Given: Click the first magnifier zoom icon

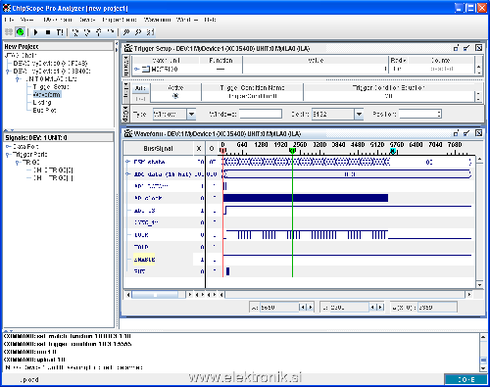Looking at the screenshot, I should click(126, 32).
